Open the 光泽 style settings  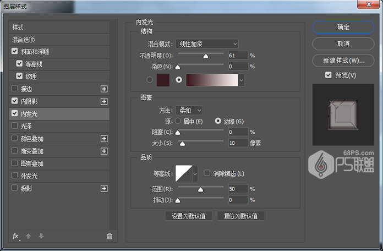26,126
